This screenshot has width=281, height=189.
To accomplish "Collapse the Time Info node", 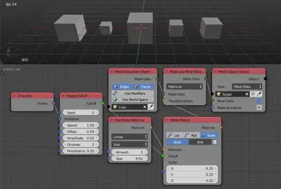I will click(14, 96).
